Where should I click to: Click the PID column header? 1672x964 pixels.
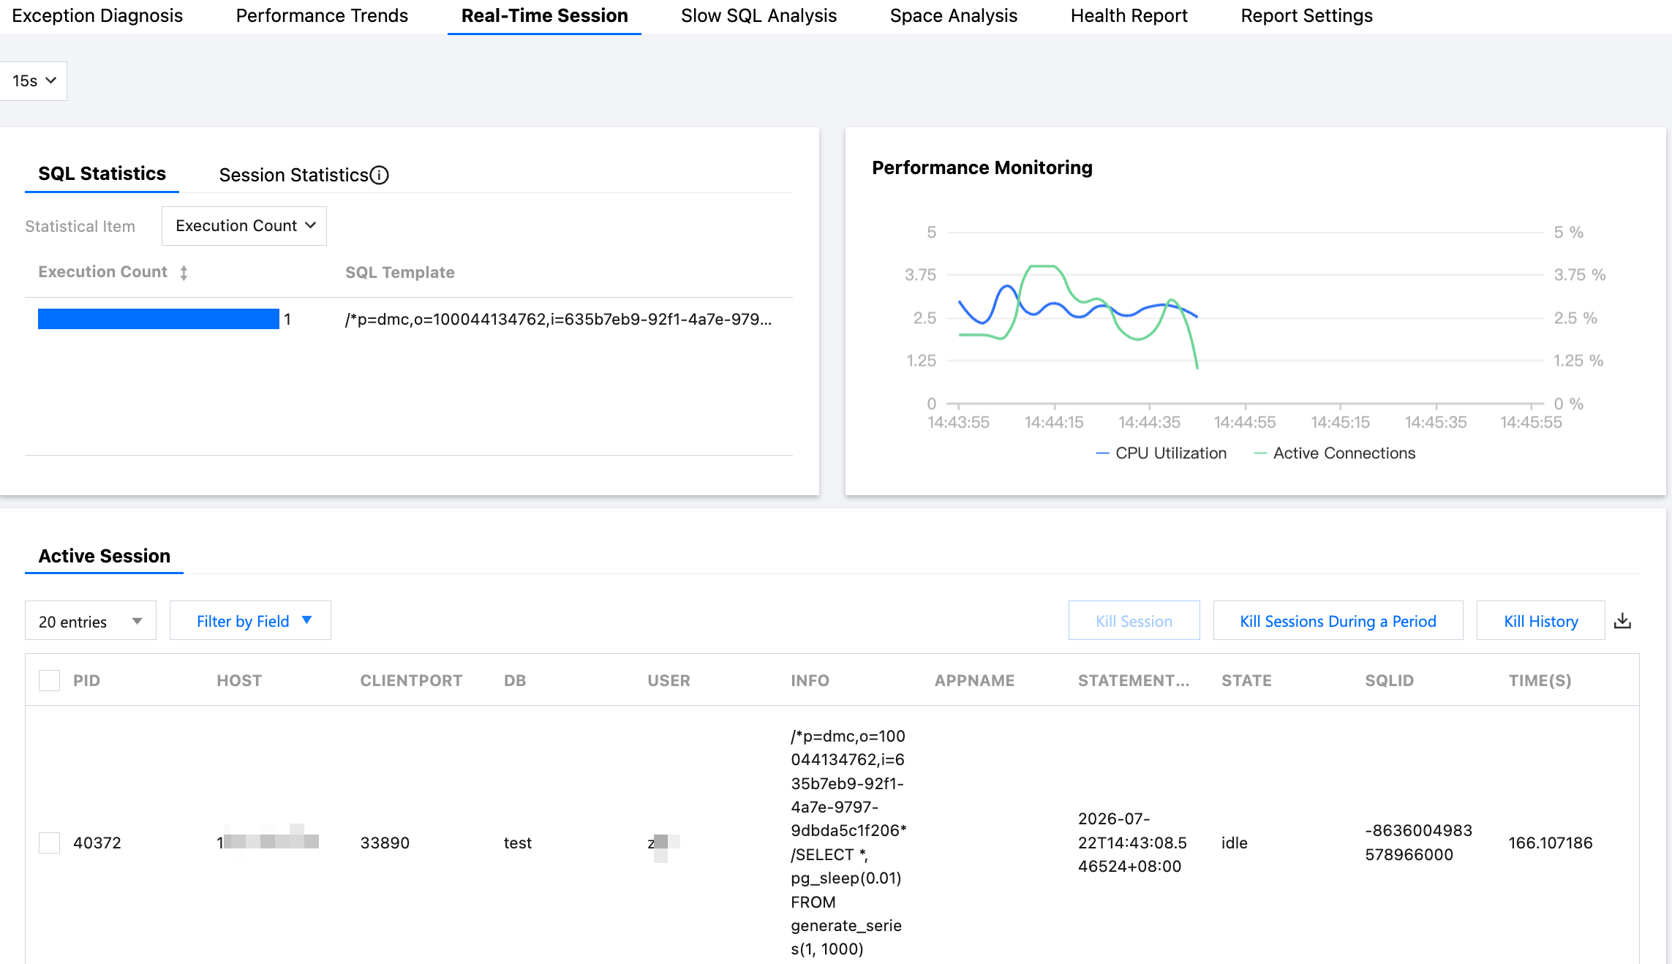pos(86,680)
